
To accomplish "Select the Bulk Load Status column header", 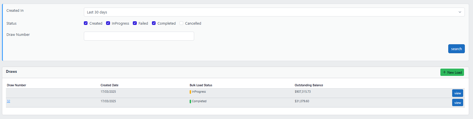I will [201, 85].
